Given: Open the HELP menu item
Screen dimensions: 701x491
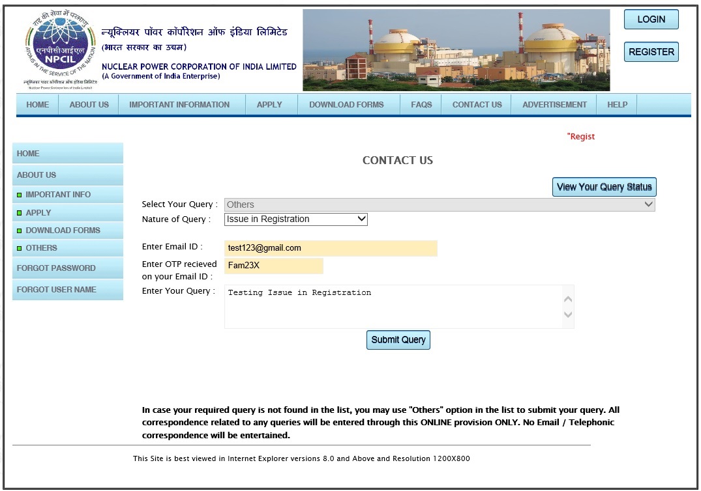Looking at the screenshot, I should (x=617, y=104).
